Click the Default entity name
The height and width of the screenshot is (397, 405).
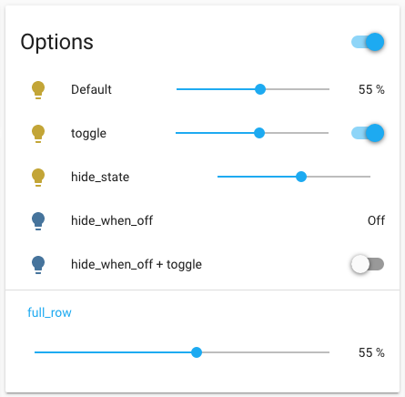click(x=91, y=89)
